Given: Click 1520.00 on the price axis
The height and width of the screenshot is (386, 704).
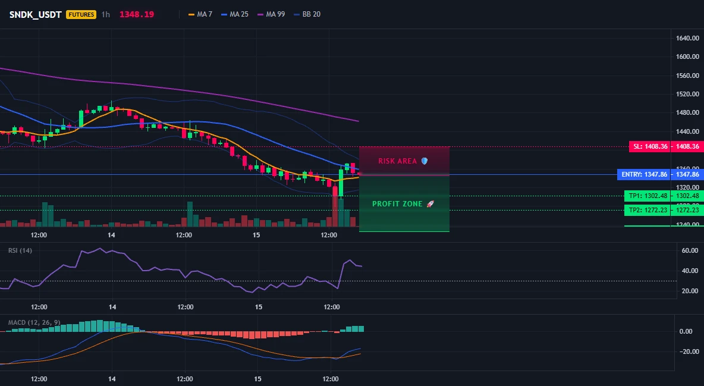Looking at the screenshot, I should coord(687,94).
